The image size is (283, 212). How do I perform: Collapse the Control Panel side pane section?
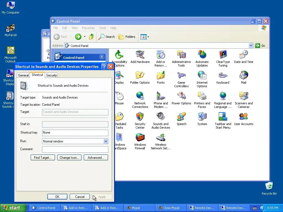coord(102,57)
